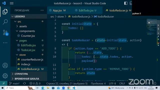Open the Accounts icon in activity bar
This screenshot has width=160, height=90.
[x=5, y=65]
